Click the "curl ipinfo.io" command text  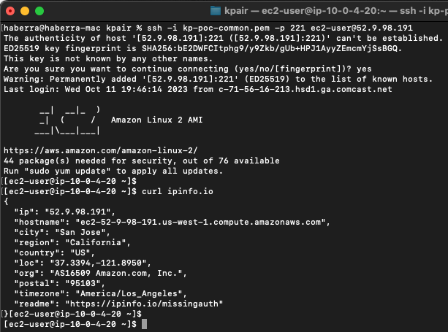[177, 191]
